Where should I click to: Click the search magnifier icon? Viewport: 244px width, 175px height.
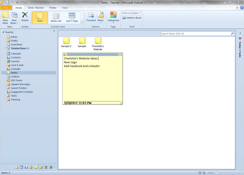232,33
